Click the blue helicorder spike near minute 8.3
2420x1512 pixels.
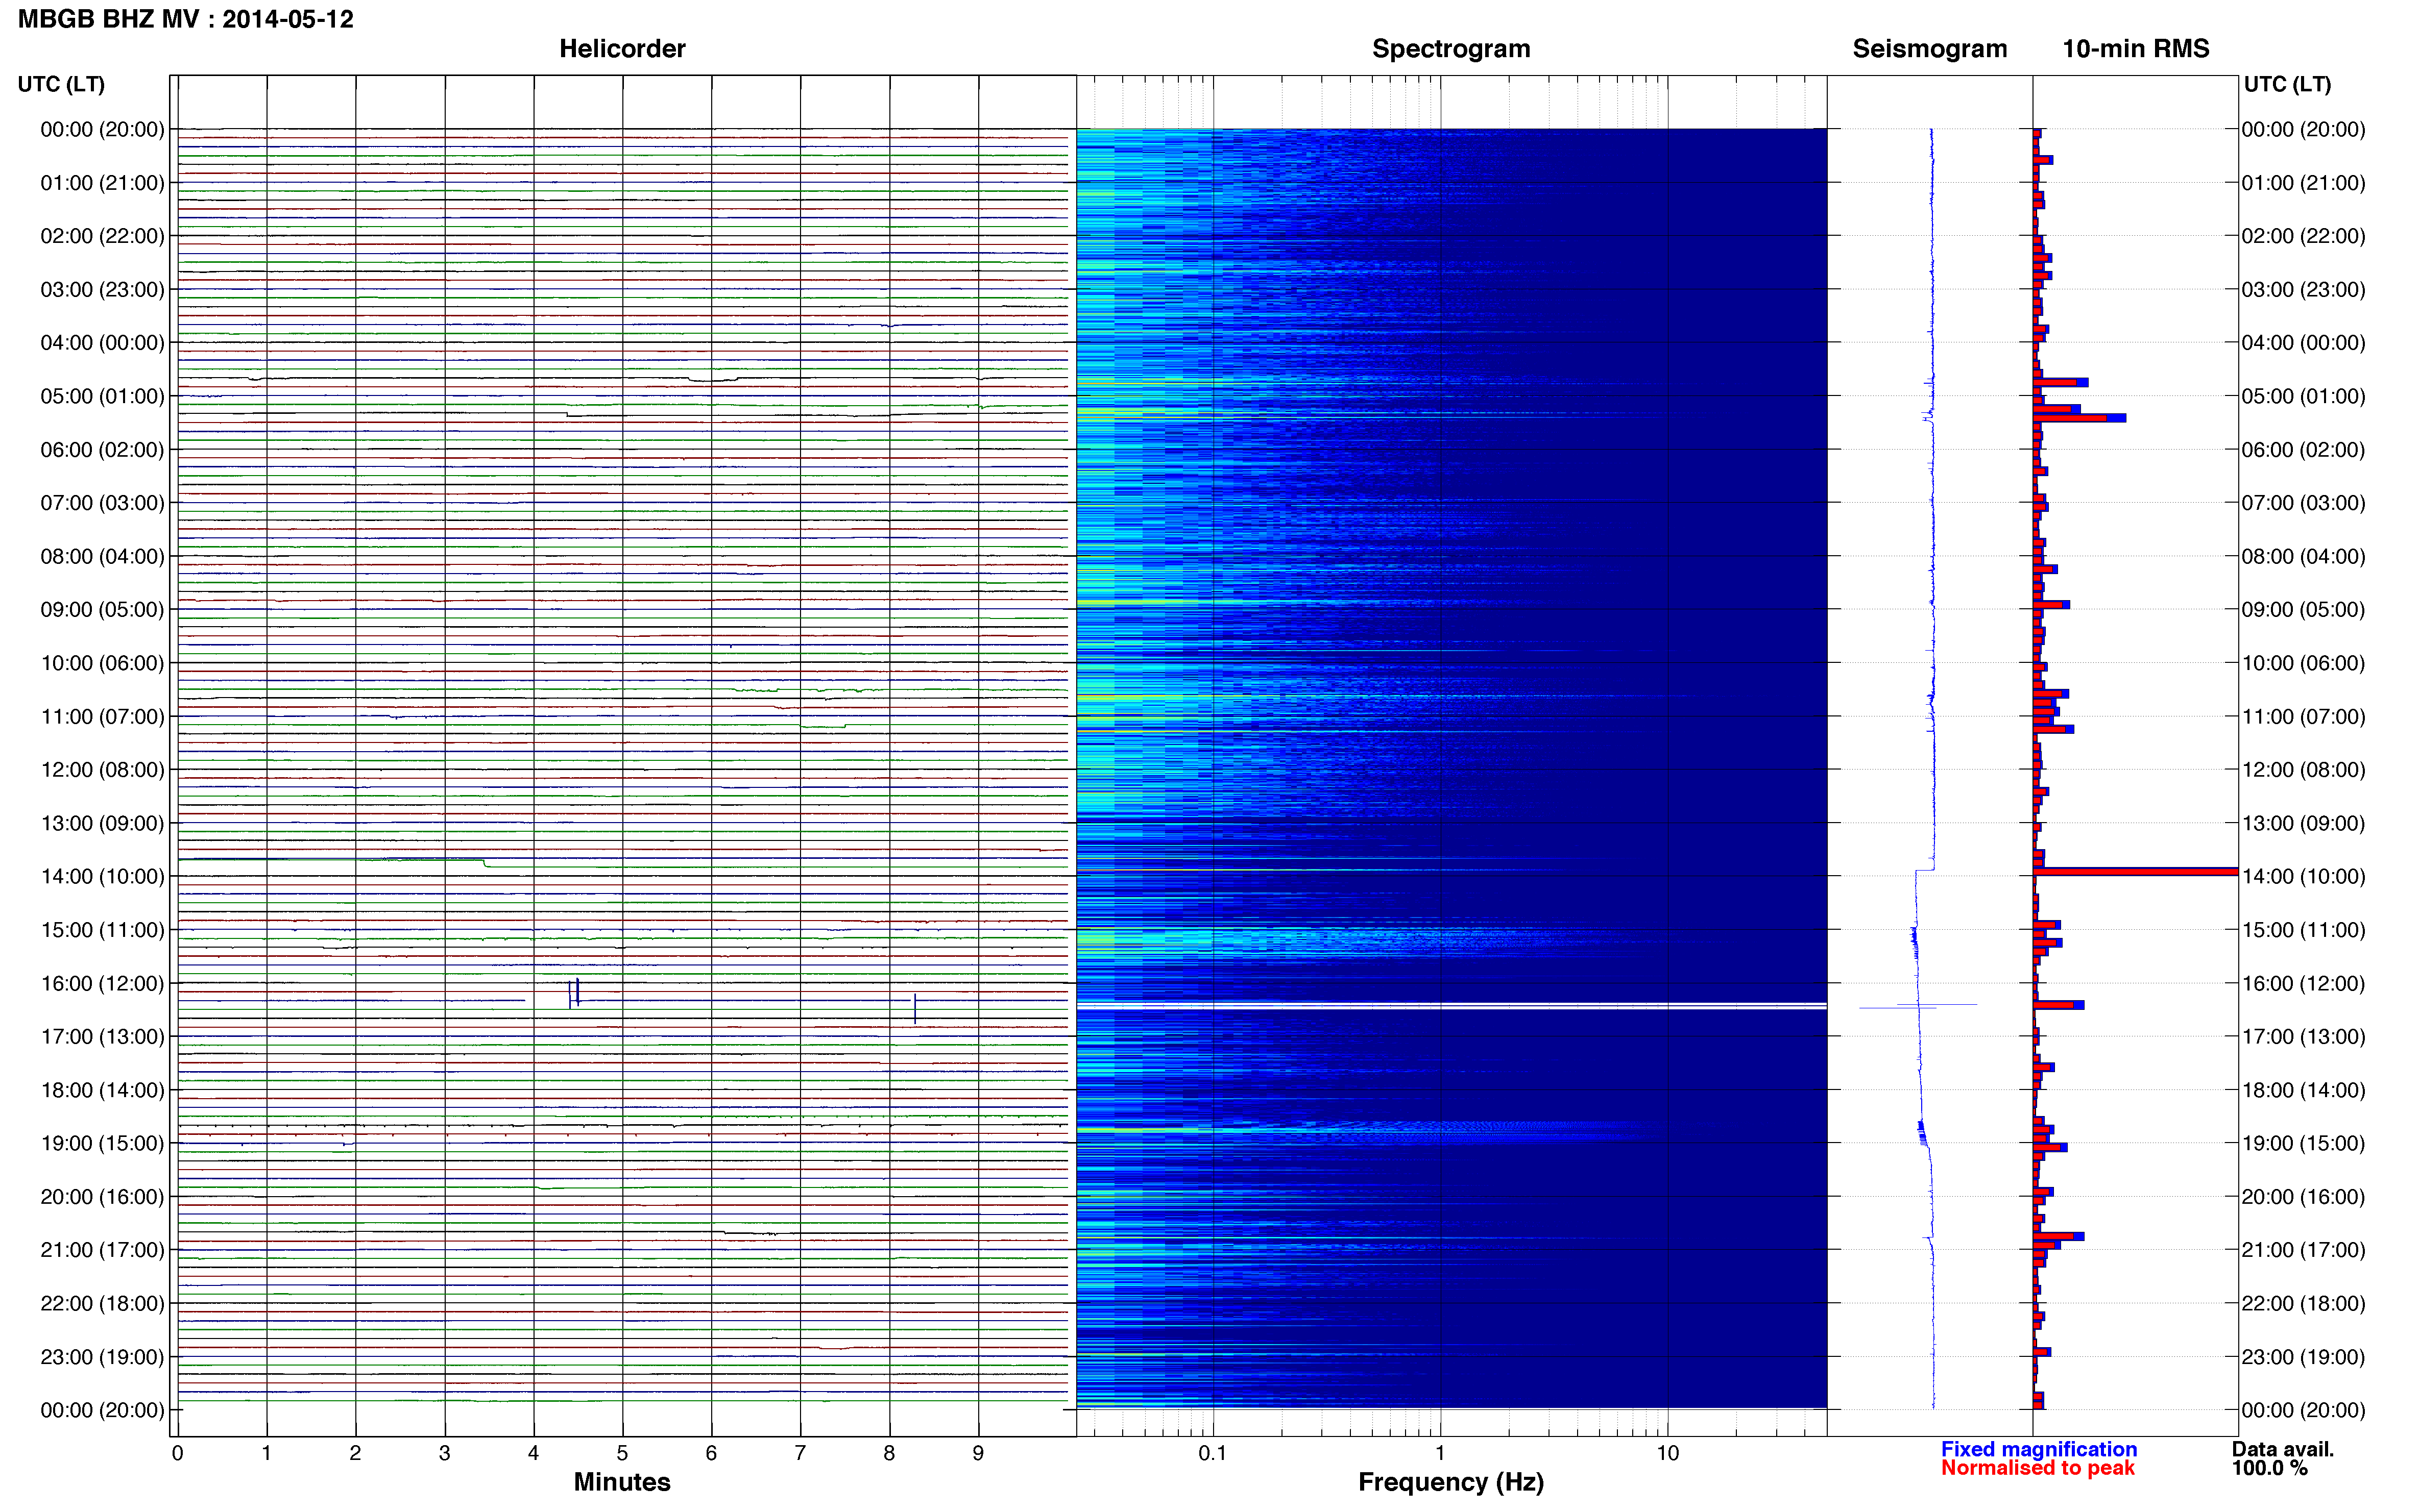pyautogui.click(x=914, y=1008)
